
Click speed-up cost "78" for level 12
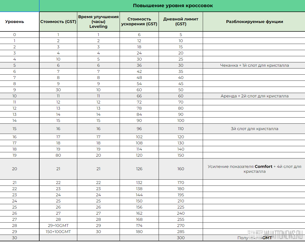point(139,108)
